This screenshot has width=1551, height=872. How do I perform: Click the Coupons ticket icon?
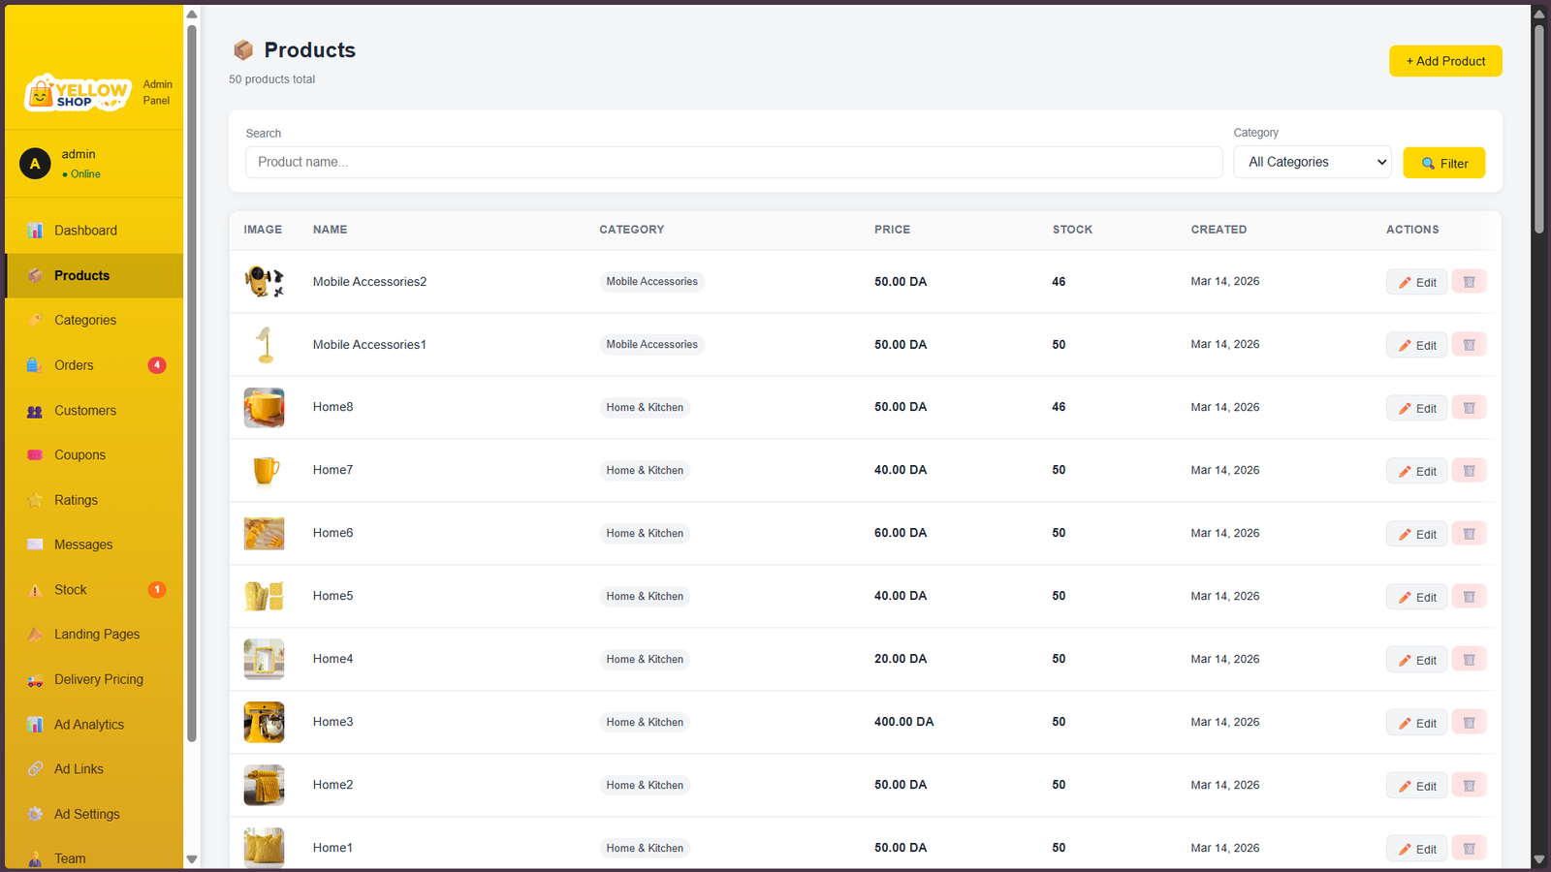[x=35, y=455]
